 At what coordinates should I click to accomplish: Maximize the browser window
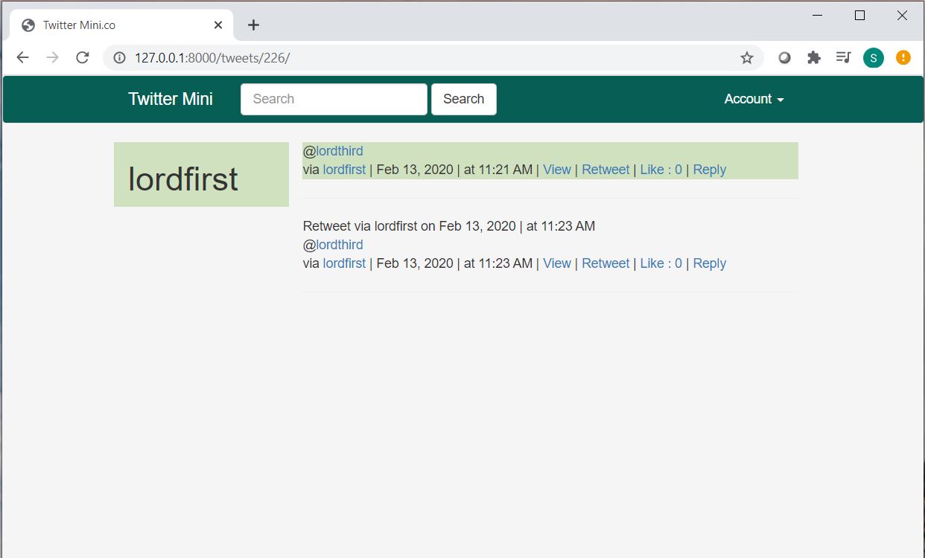click(x=859, y=15)
